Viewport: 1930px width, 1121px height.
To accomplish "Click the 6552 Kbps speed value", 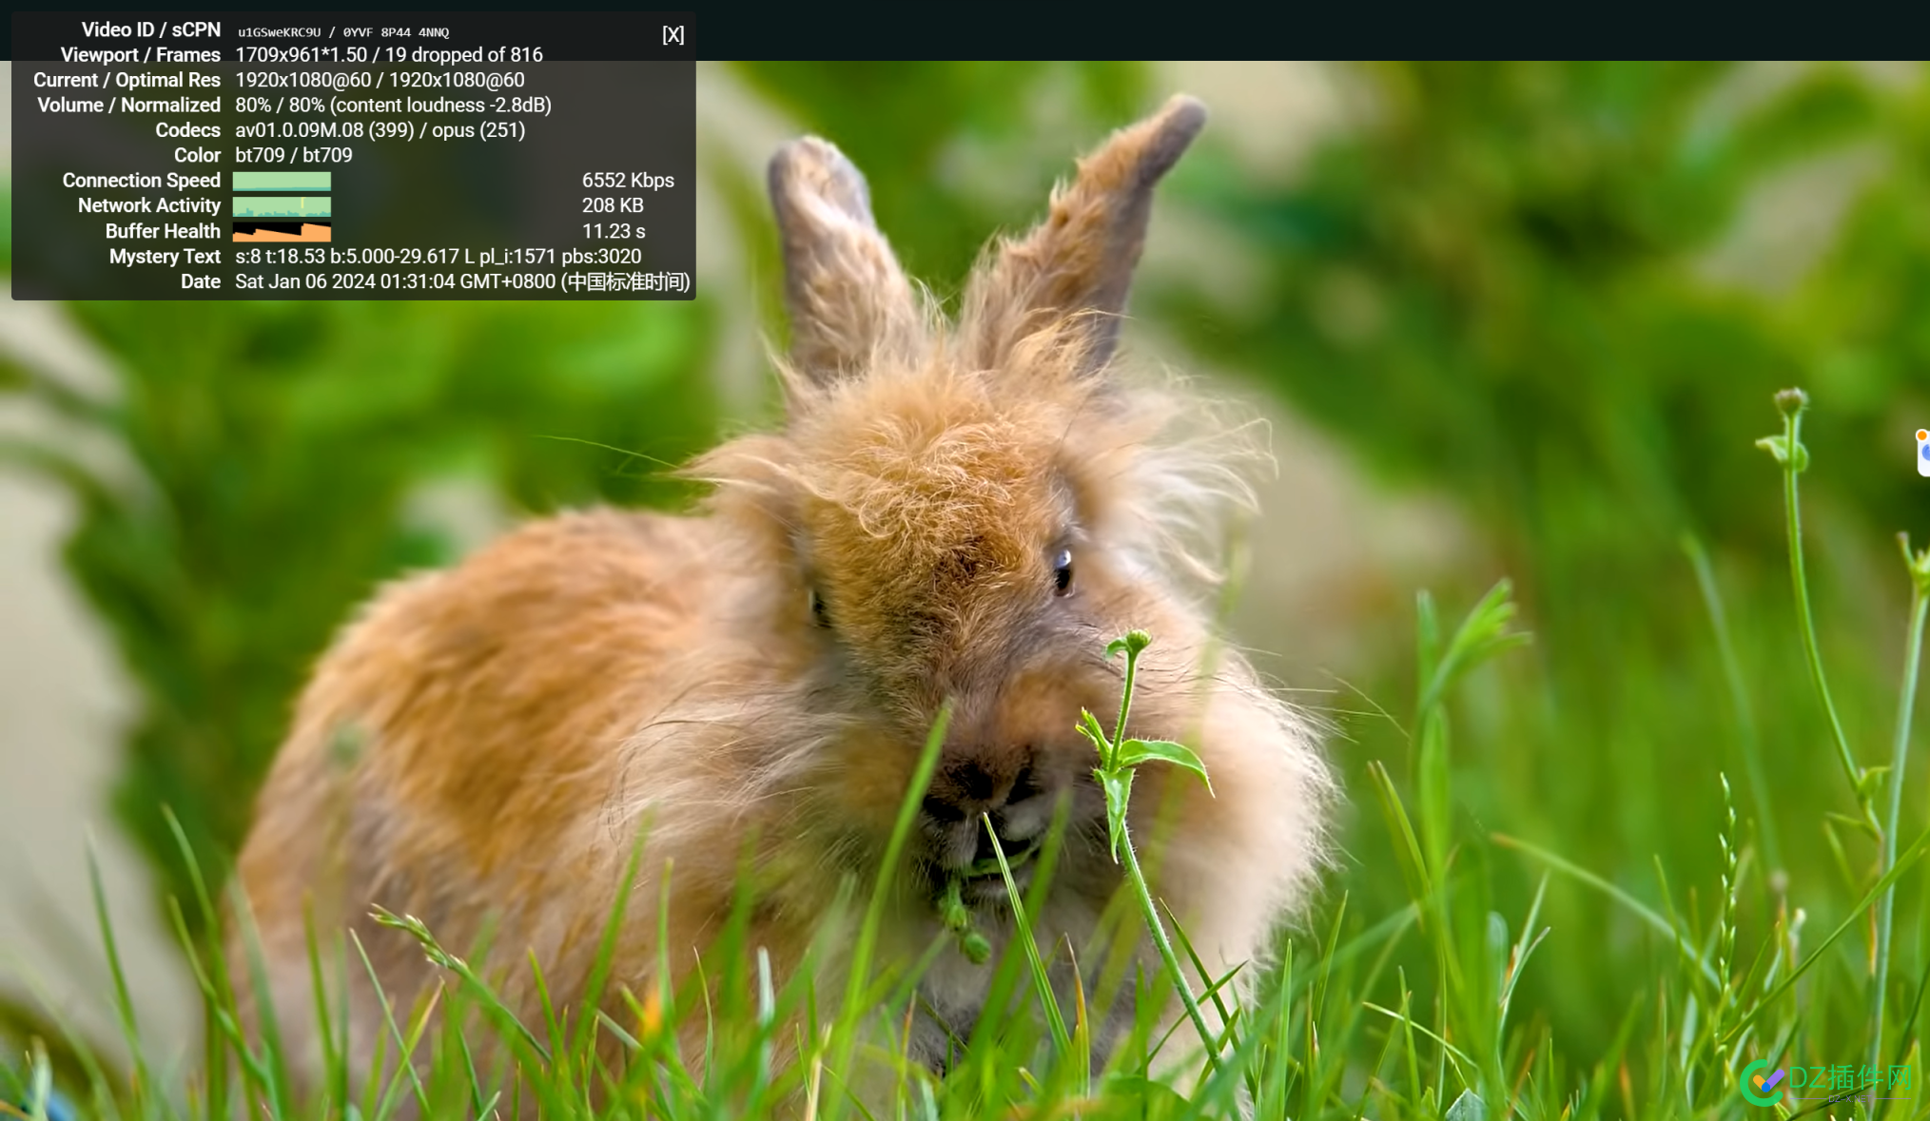I will click(x=628, y=181).
